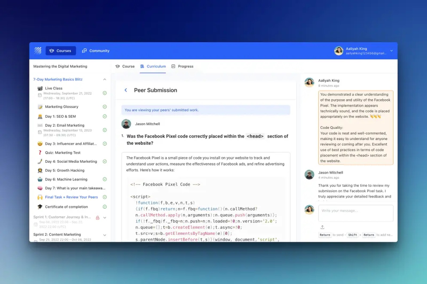Click the peers' submitted work notice banner
The image size is (427, 284).
205,110
